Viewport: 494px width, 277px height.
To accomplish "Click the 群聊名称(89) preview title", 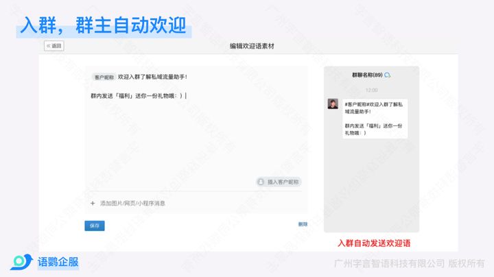I will (367, 75).
